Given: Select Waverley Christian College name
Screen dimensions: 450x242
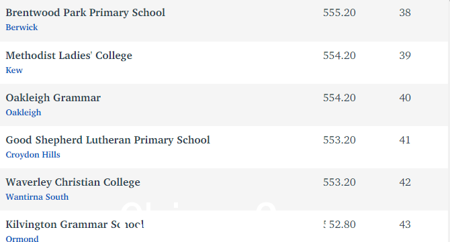Looking at the screenshot, I should click(73, 182).
